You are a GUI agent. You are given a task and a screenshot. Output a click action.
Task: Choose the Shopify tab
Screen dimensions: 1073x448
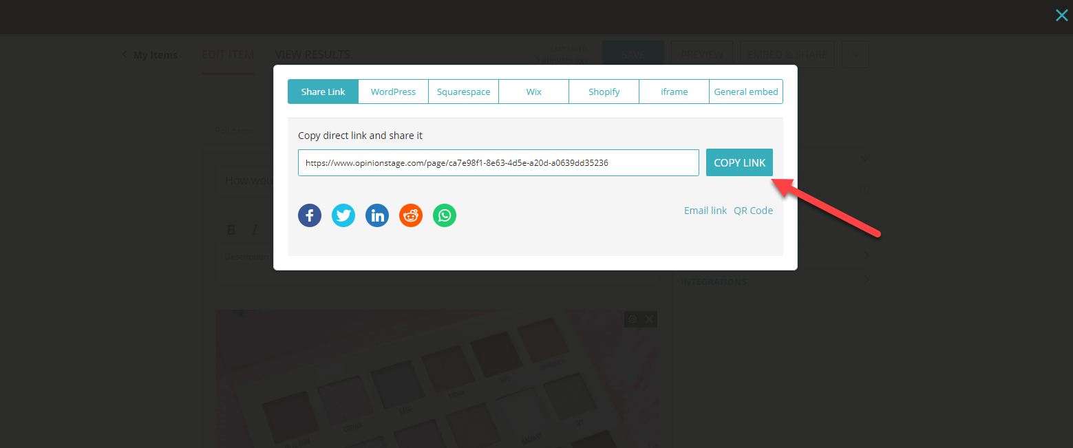click(x=604, y=92)
